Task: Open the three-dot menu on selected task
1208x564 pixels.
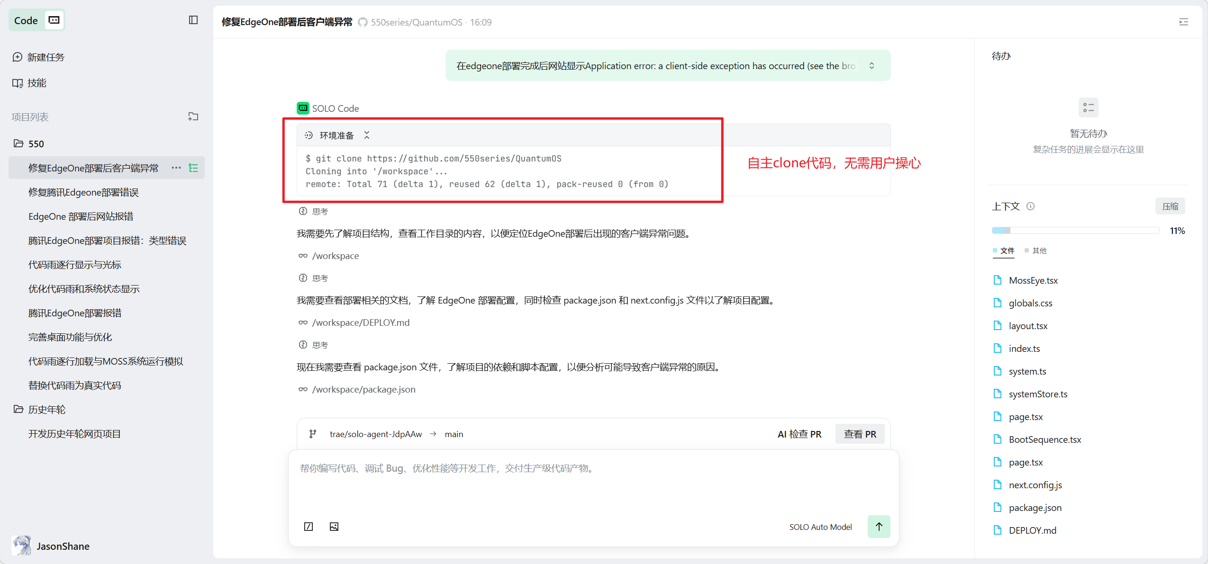Action: [x=176, y=168]
